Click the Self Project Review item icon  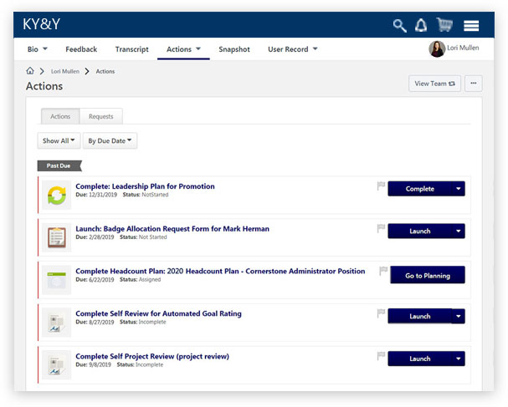pos(57,365)
